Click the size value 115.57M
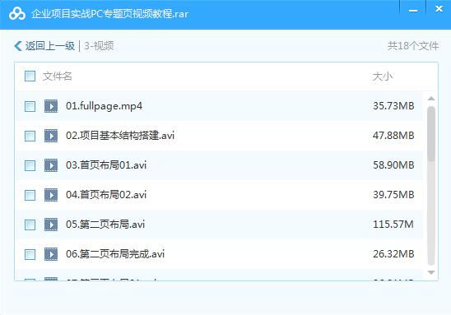451x315 pixels. coord(393,225)
